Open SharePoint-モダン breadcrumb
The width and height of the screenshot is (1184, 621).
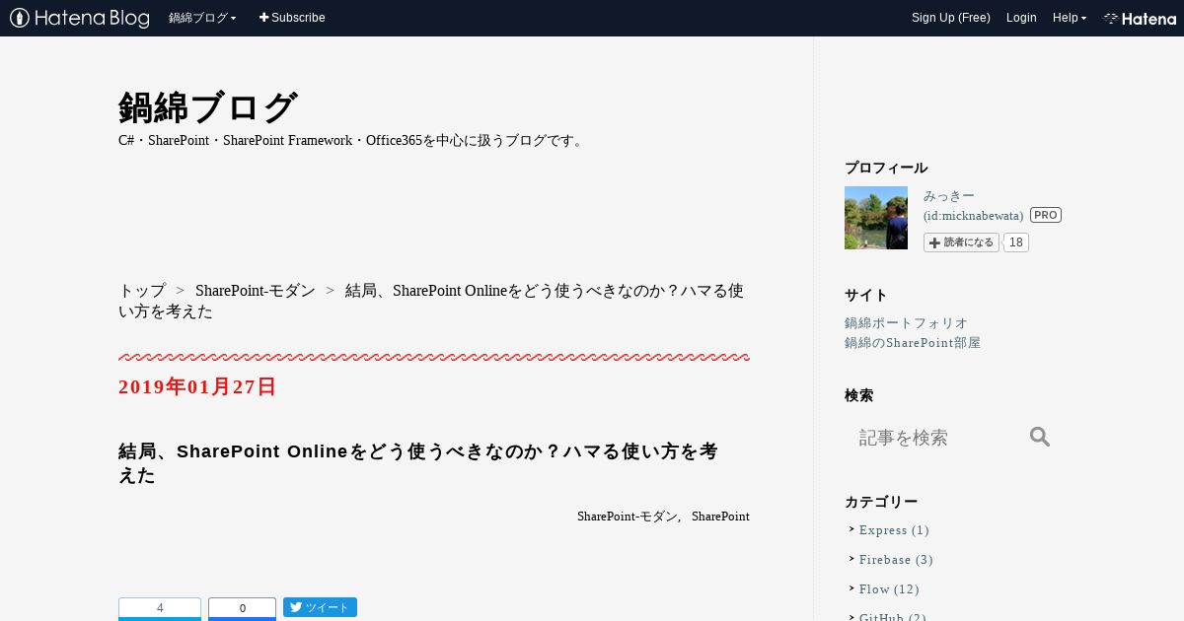tap(255, 291)
